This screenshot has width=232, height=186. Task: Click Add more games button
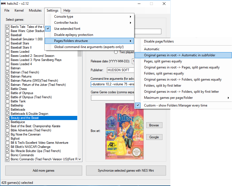44,171
